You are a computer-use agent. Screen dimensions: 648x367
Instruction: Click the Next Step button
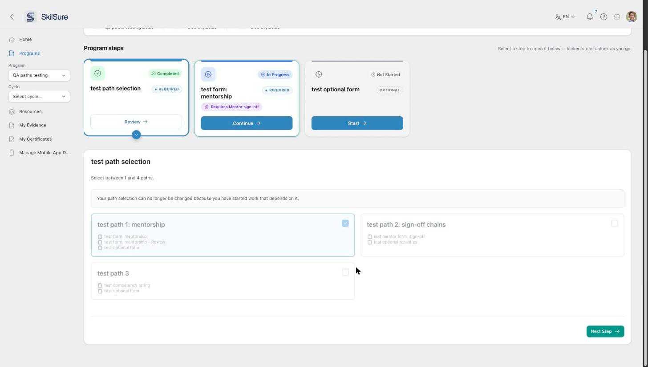pyautogui.click(x=605, y=331)
